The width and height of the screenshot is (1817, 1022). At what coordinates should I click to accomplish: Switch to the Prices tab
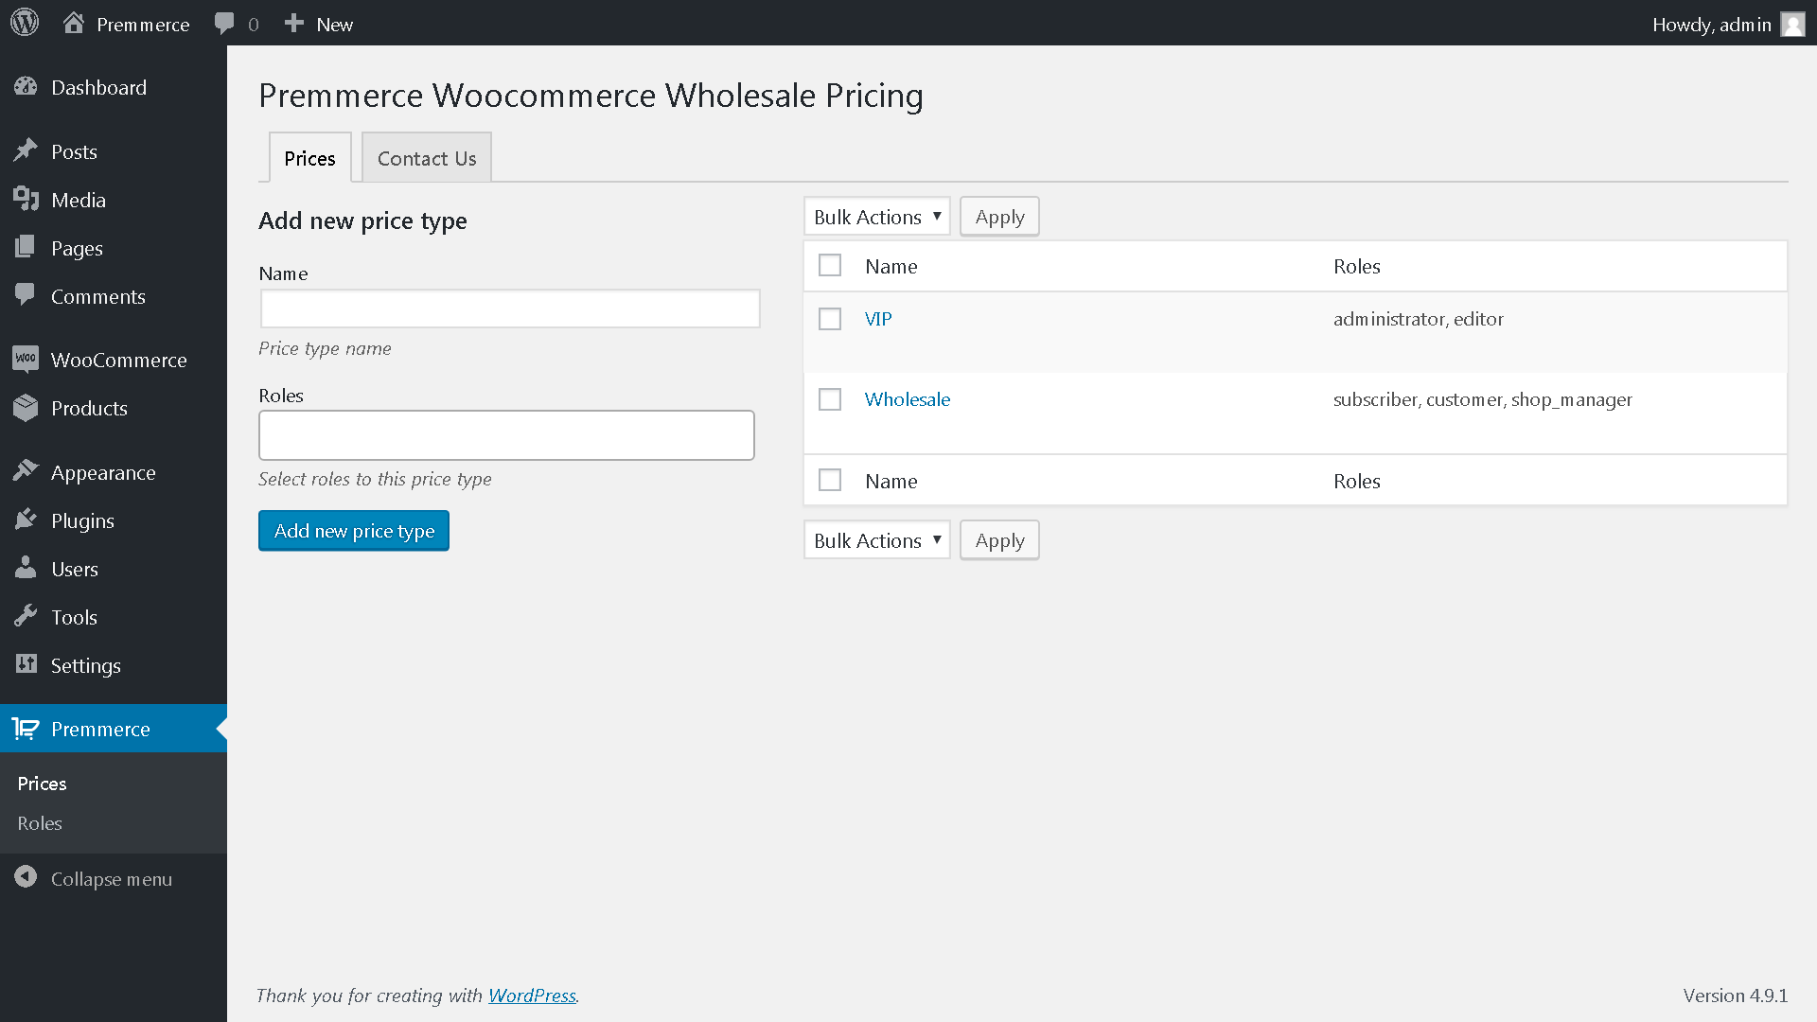click(309, 158)
